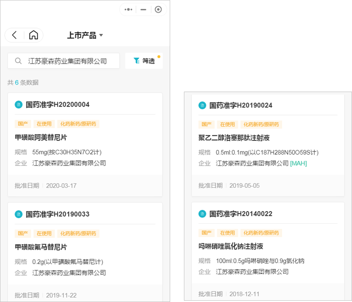Close the mini program via the target icon
This screenshot has width=352, height=302.
click(158, 10)
